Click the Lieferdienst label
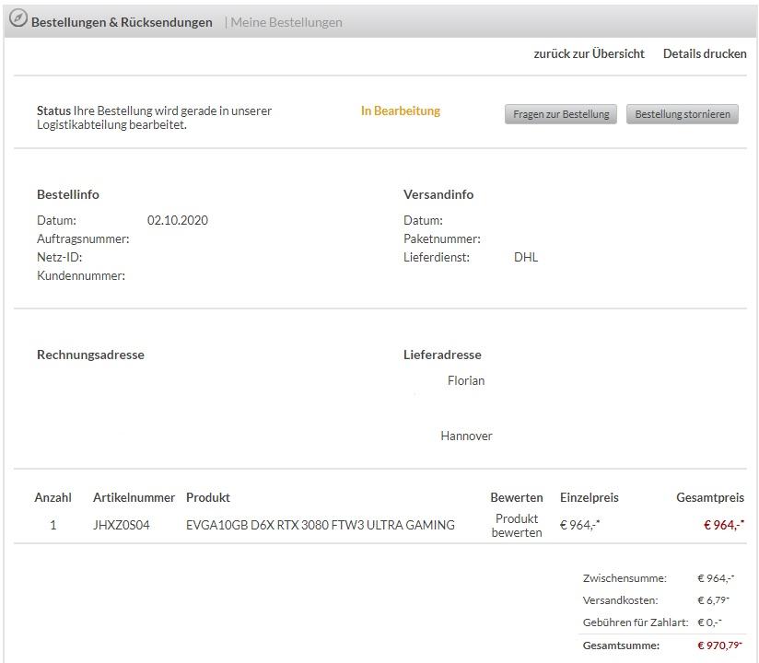This screenshot has height=663, width=759. coord(436,257)
